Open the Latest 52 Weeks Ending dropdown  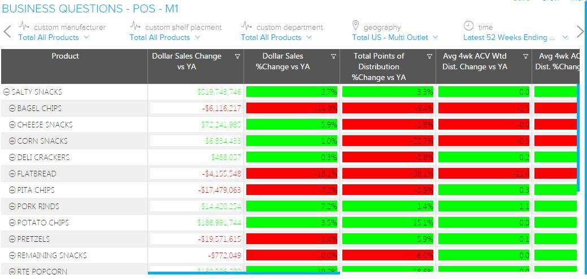tap(515, 38)
